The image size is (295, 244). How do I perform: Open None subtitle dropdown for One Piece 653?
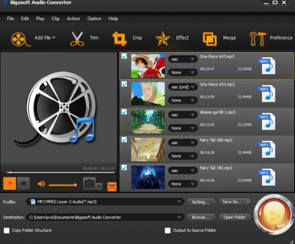(x=183, y=100)
